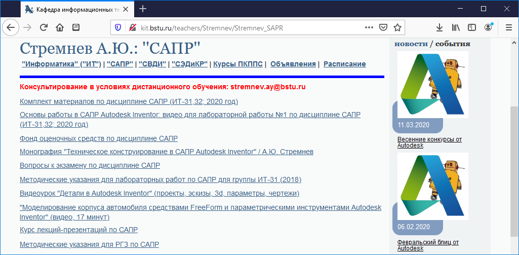Screen dimensions: 519x255
Task: Open Фонд оценочных средств link
Action: click(99, 138)
